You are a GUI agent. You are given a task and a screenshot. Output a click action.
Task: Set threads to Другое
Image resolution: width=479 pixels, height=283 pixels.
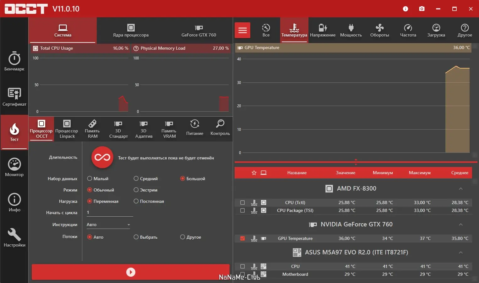tap(191, 237)
